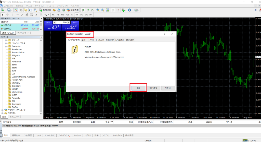
Task: Expand the Examples tree node
Action: [6, 46]
